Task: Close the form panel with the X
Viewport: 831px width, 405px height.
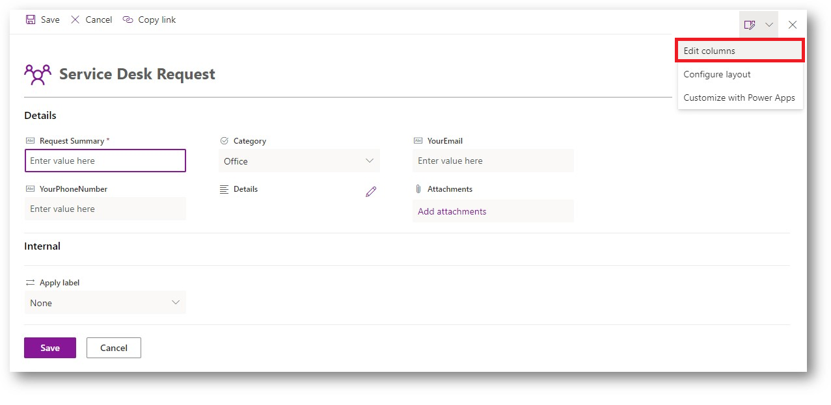Action: (x=792, y=25)
